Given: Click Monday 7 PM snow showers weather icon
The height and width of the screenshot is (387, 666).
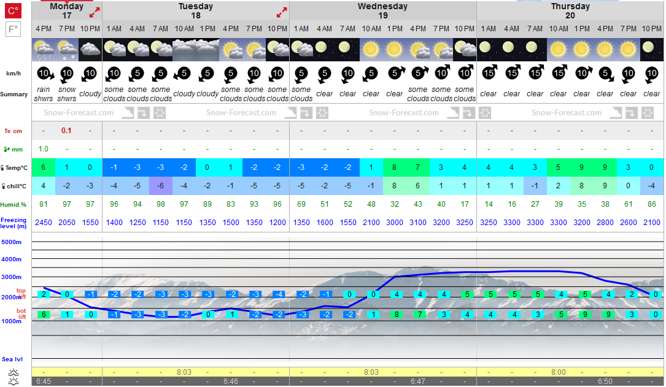Looking at the screenshot, I should point(67,50).
